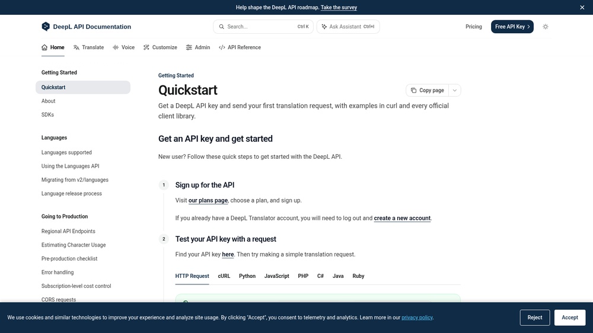This screenshot has height=333, width=593.
Task: Open Migrating from v2/languages page
Action: tap(75, 180)
